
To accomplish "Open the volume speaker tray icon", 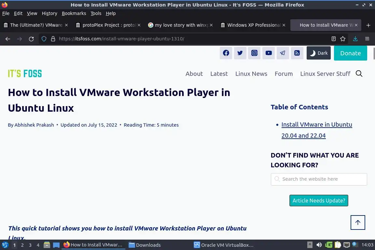I will (319, 245).
